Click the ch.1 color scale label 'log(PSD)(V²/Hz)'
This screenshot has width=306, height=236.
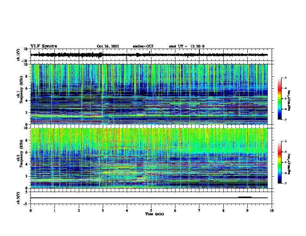tap(289, 101)
